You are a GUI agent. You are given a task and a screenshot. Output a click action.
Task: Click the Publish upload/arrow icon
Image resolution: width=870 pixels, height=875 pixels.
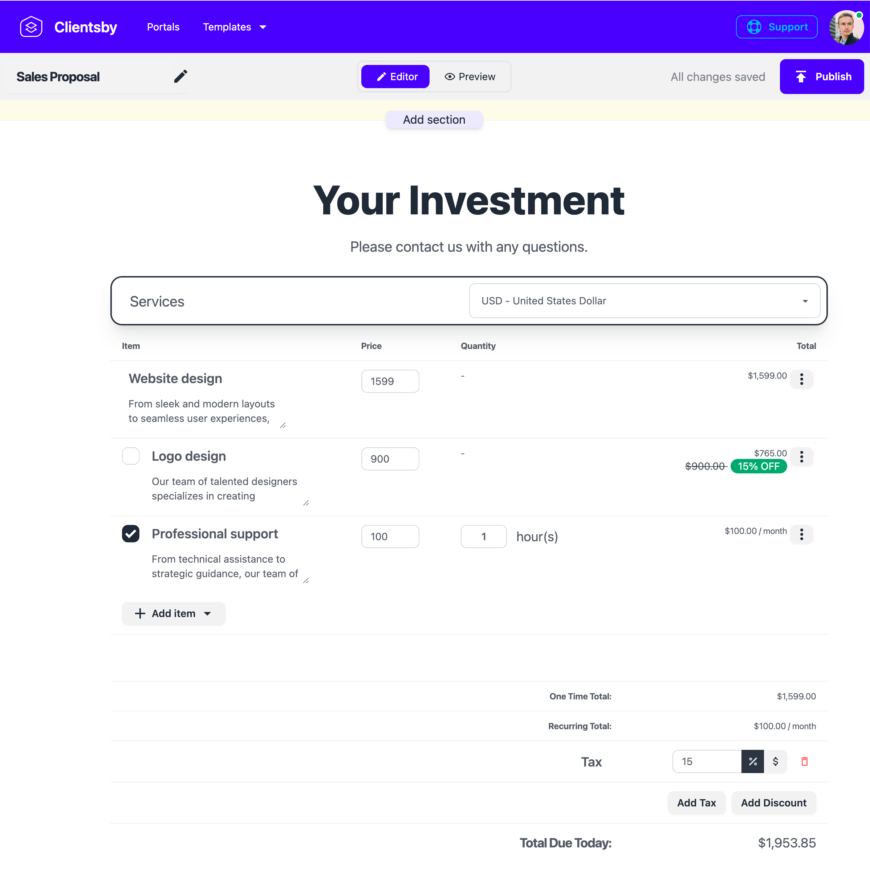tap(802, 77)
